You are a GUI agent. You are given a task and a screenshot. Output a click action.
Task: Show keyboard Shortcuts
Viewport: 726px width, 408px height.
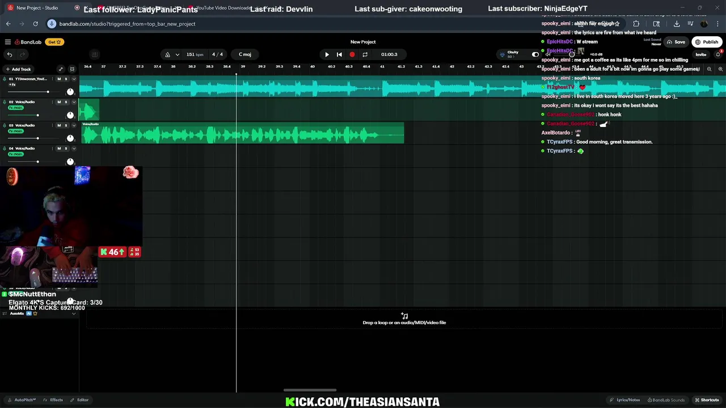pyautogui.click(x=707, y=400)
